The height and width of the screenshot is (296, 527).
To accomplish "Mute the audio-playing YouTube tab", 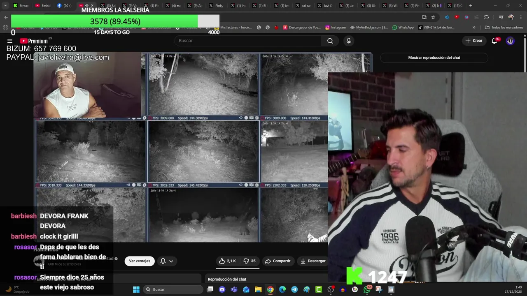I will tap(86, 6).
